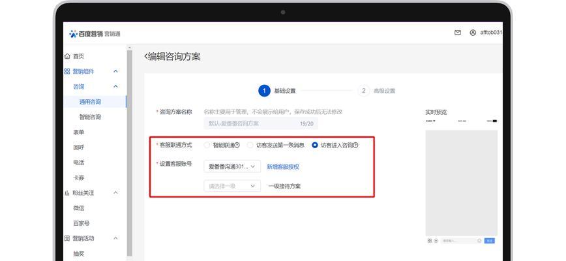Click the 实时预览 heading

click(436, 112)
